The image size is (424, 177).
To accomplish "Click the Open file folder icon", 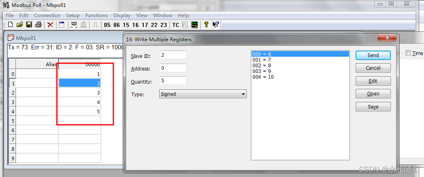I will [x=20, y=24].
